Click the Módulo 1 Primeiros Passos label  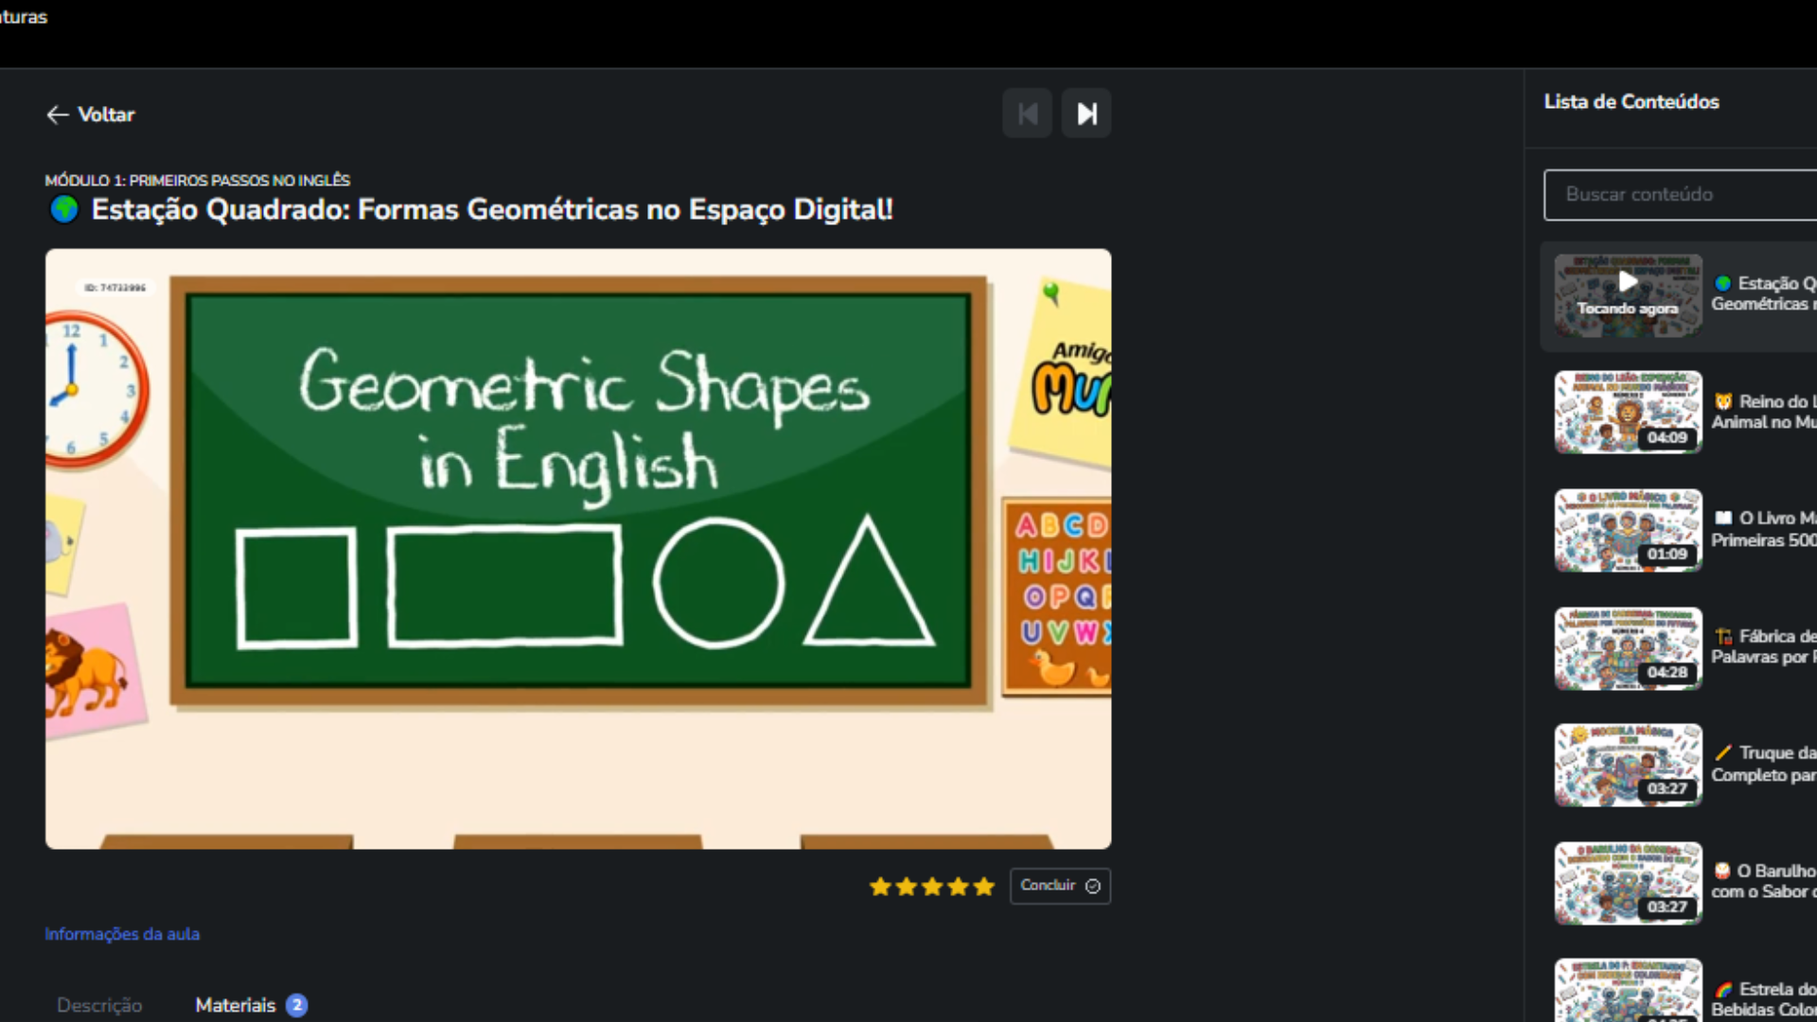[x=197, y=180]
